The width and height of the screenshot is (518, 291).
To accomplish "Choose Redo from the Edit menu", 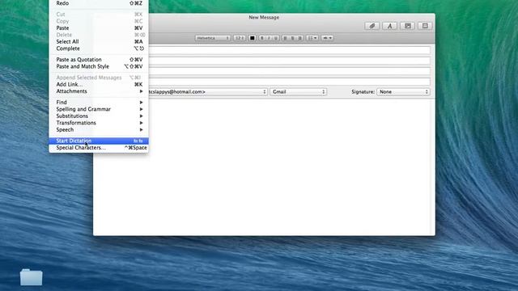I will (99, 3).
